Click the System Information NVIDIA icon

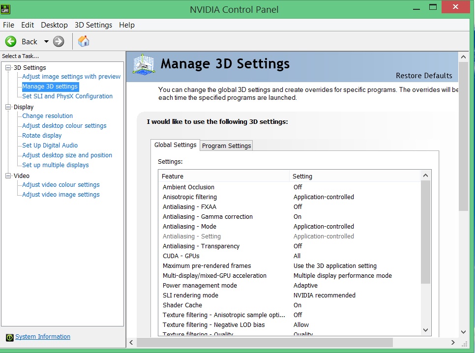click(10, 337)
